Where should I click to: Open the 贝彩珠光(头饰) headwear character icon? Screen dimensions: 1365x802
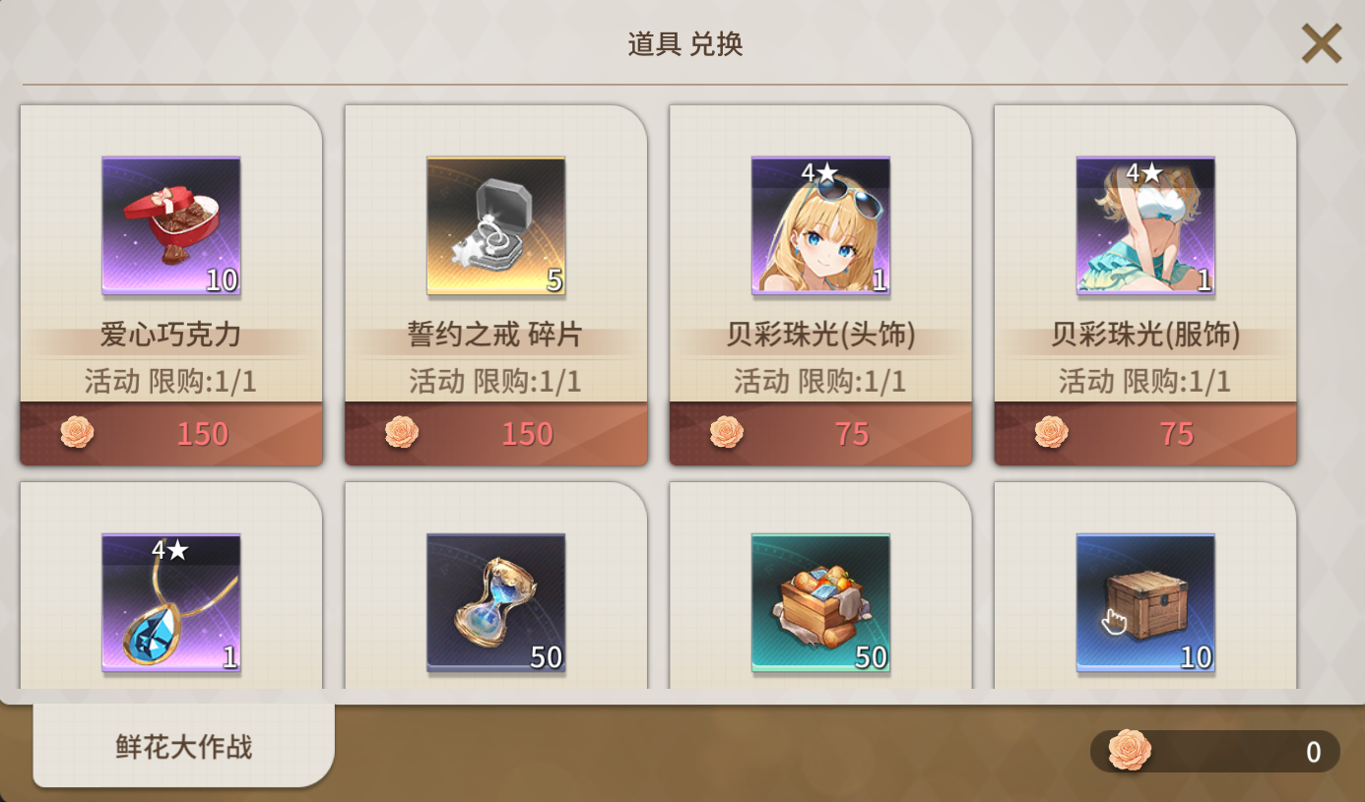coord(821,226)
